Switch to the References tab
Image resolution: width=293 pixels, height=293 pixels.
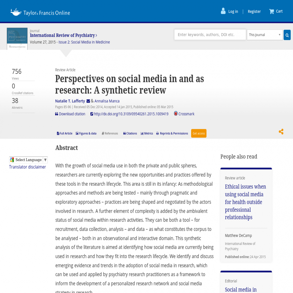tap(110, 133)
